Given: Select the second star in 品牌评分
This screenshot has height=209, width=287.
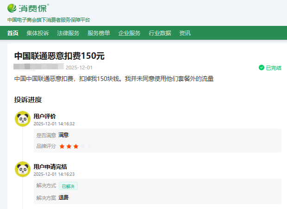Looking at the screenshot, I should (x=69, y=146).
